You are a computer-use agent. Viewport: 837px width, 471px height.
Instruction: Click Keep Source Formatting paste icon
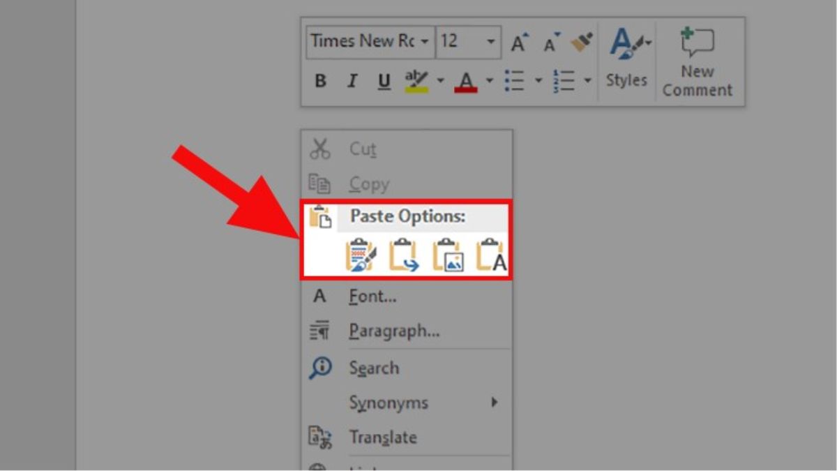(x=361, y=255)
